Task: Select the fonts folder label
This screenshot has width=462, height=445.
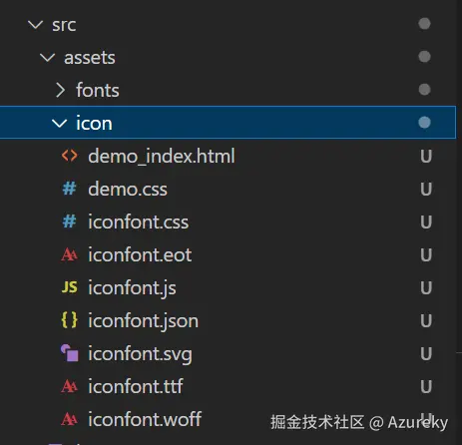Action: pos(98,90)
